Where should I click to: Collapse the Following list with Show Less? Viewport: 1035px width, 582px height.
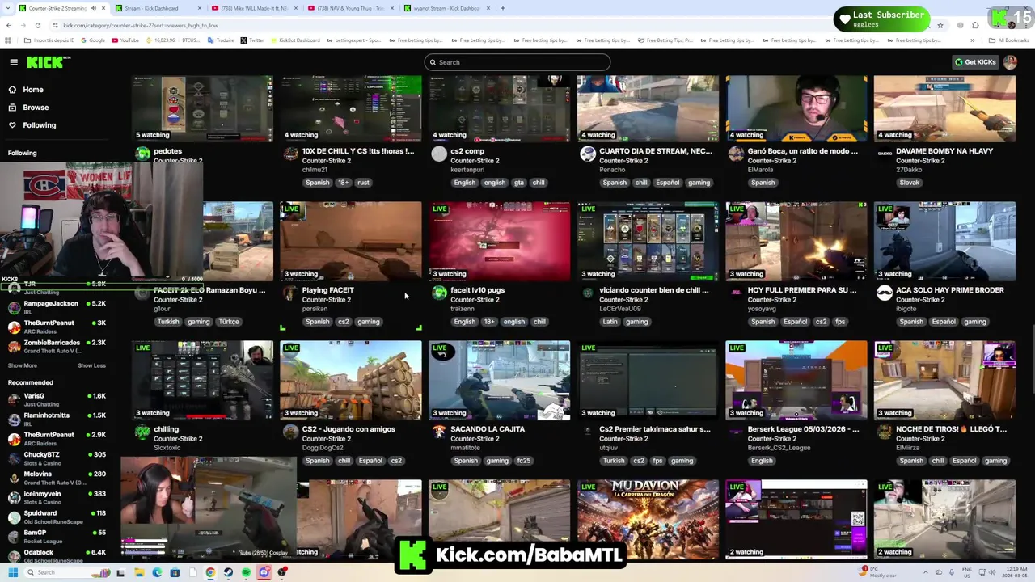tap(91, 365)
